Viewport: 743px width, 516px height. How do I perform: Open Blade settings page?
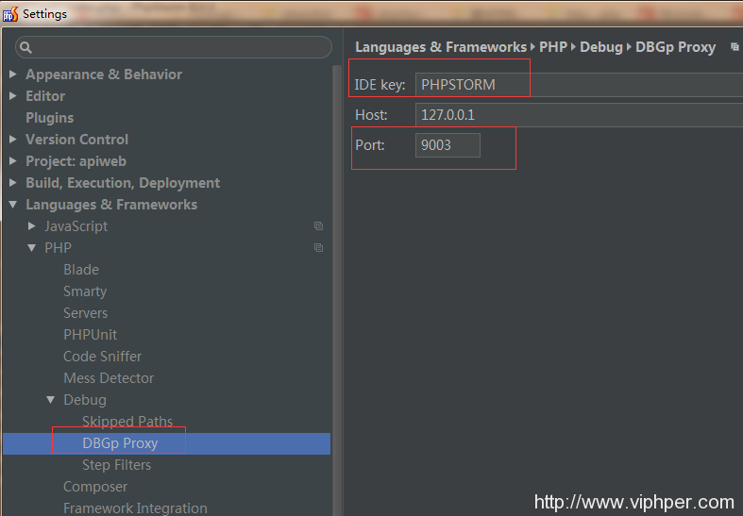click(81, 270)
